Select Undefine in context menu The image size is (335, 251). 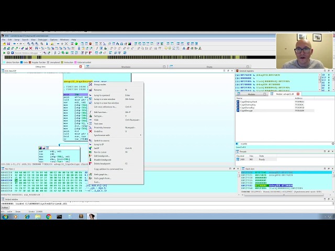pos(116,131)
